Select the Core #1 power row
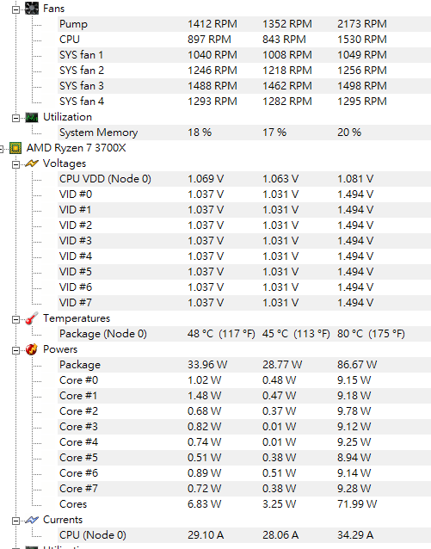Image resolution: width=431 pixels, height=549 pixels. [x=244, y=396]
